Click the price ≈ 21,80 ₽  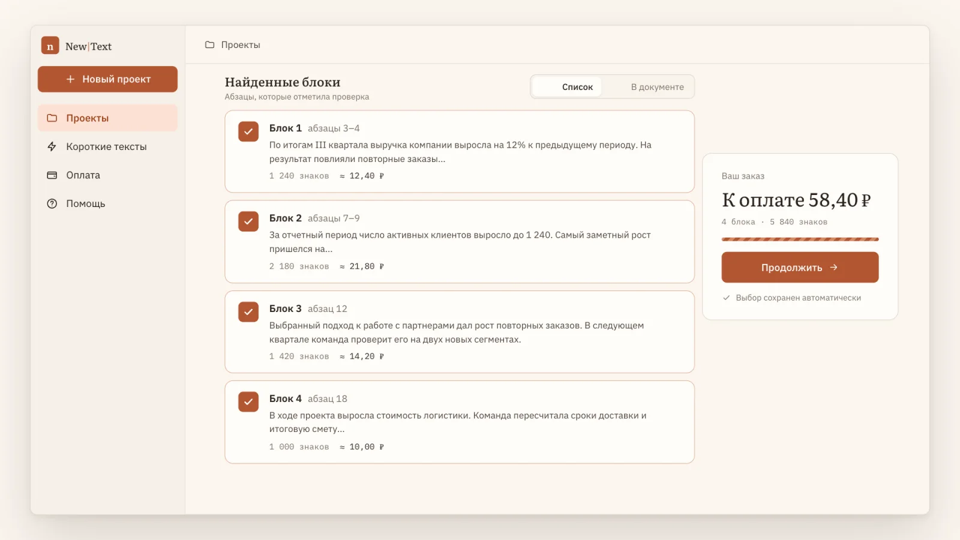[x=362, y=266]
